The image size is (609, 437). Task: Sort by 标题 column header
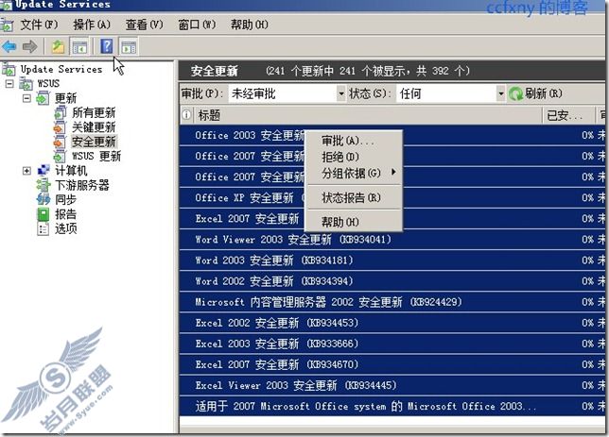367,115
